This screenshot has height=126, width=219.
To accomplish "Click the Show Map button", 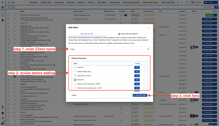I will [x=196, y=2].
